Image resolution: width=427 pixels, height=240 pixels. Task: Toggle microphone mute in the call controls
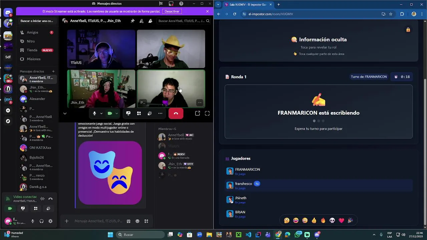(x=94, y=113)
